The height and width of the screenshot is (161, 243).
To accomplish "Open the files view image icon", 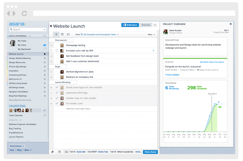I will (x=68, y=34).
